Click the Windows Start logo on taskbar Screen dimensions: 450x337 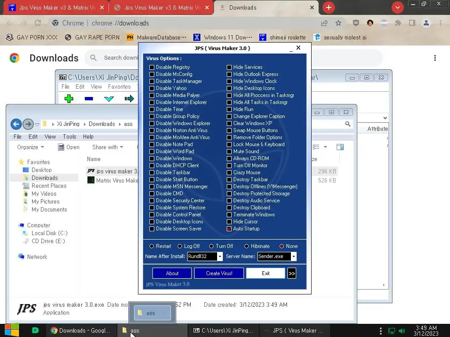11,330
